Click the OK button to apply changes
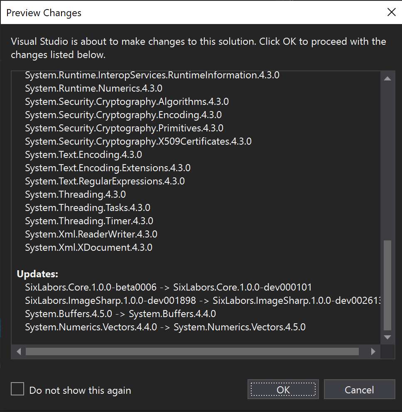Image resolution: width=402 pixels, height=412 pixels. pyautogui.click(x=283, y=390)
